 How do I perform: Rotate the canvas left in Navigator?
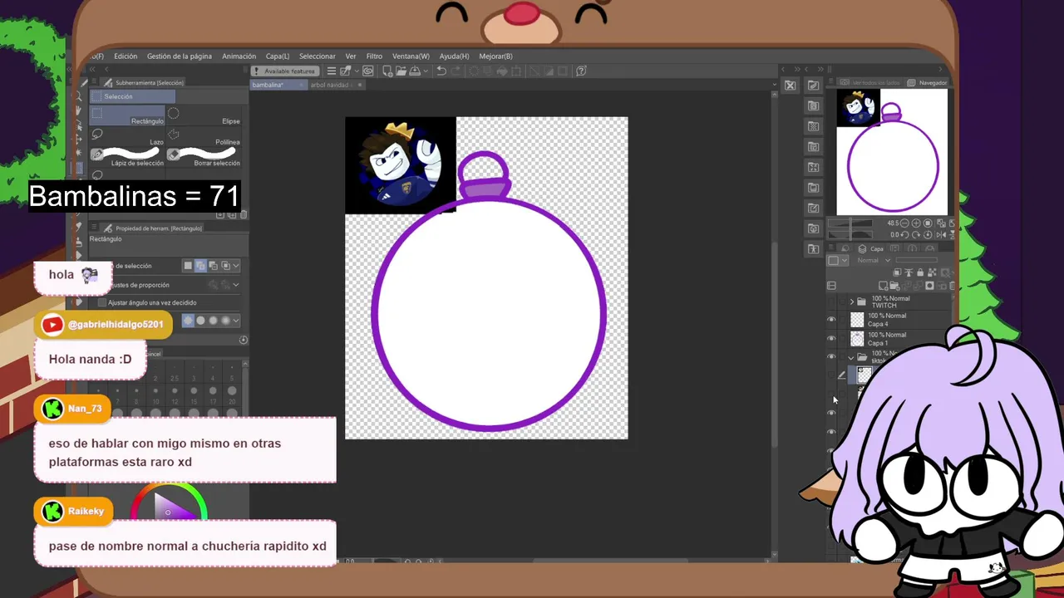tap(904, 235)
